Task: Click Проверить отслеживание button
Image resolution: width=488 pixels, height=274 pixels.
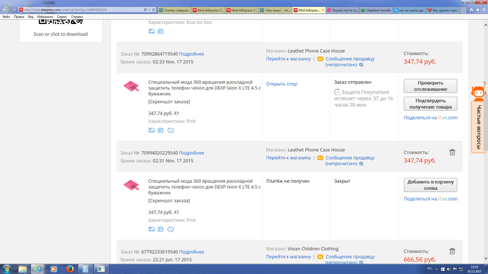Action: coord(430,86)
